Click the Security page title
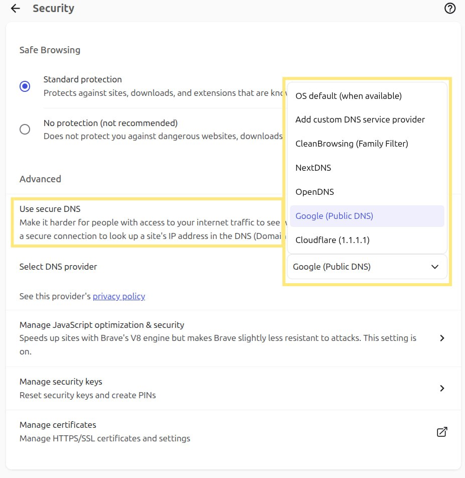The width and height of the screenshot is (465, 478). click(x=53, y=8)
